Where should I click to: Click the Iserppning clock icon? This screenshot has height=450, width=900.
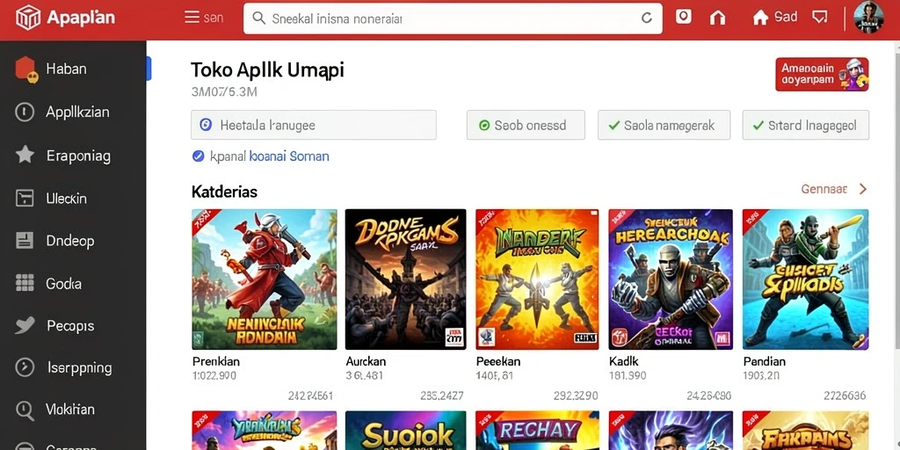click(25, 367)
